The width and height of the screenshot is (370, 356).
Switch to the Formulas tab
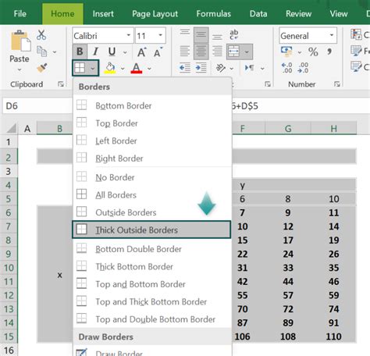coord(213,13)
